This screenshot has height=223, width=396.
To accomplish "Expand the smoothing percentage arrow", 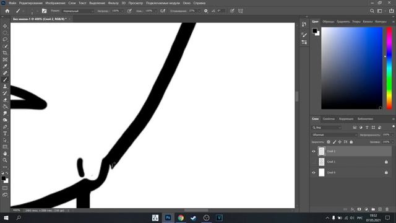I will click(199, 11).
